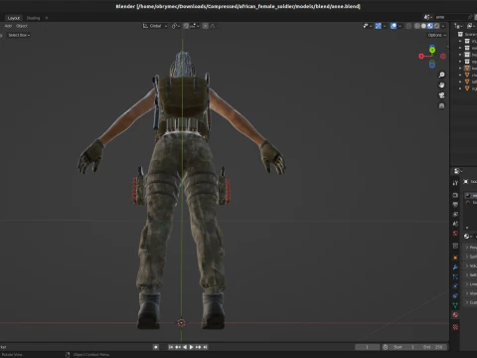Viewport: 477px width, 358px height.
Task: Open the green Object Data tab icon
Action: point(455,305)
